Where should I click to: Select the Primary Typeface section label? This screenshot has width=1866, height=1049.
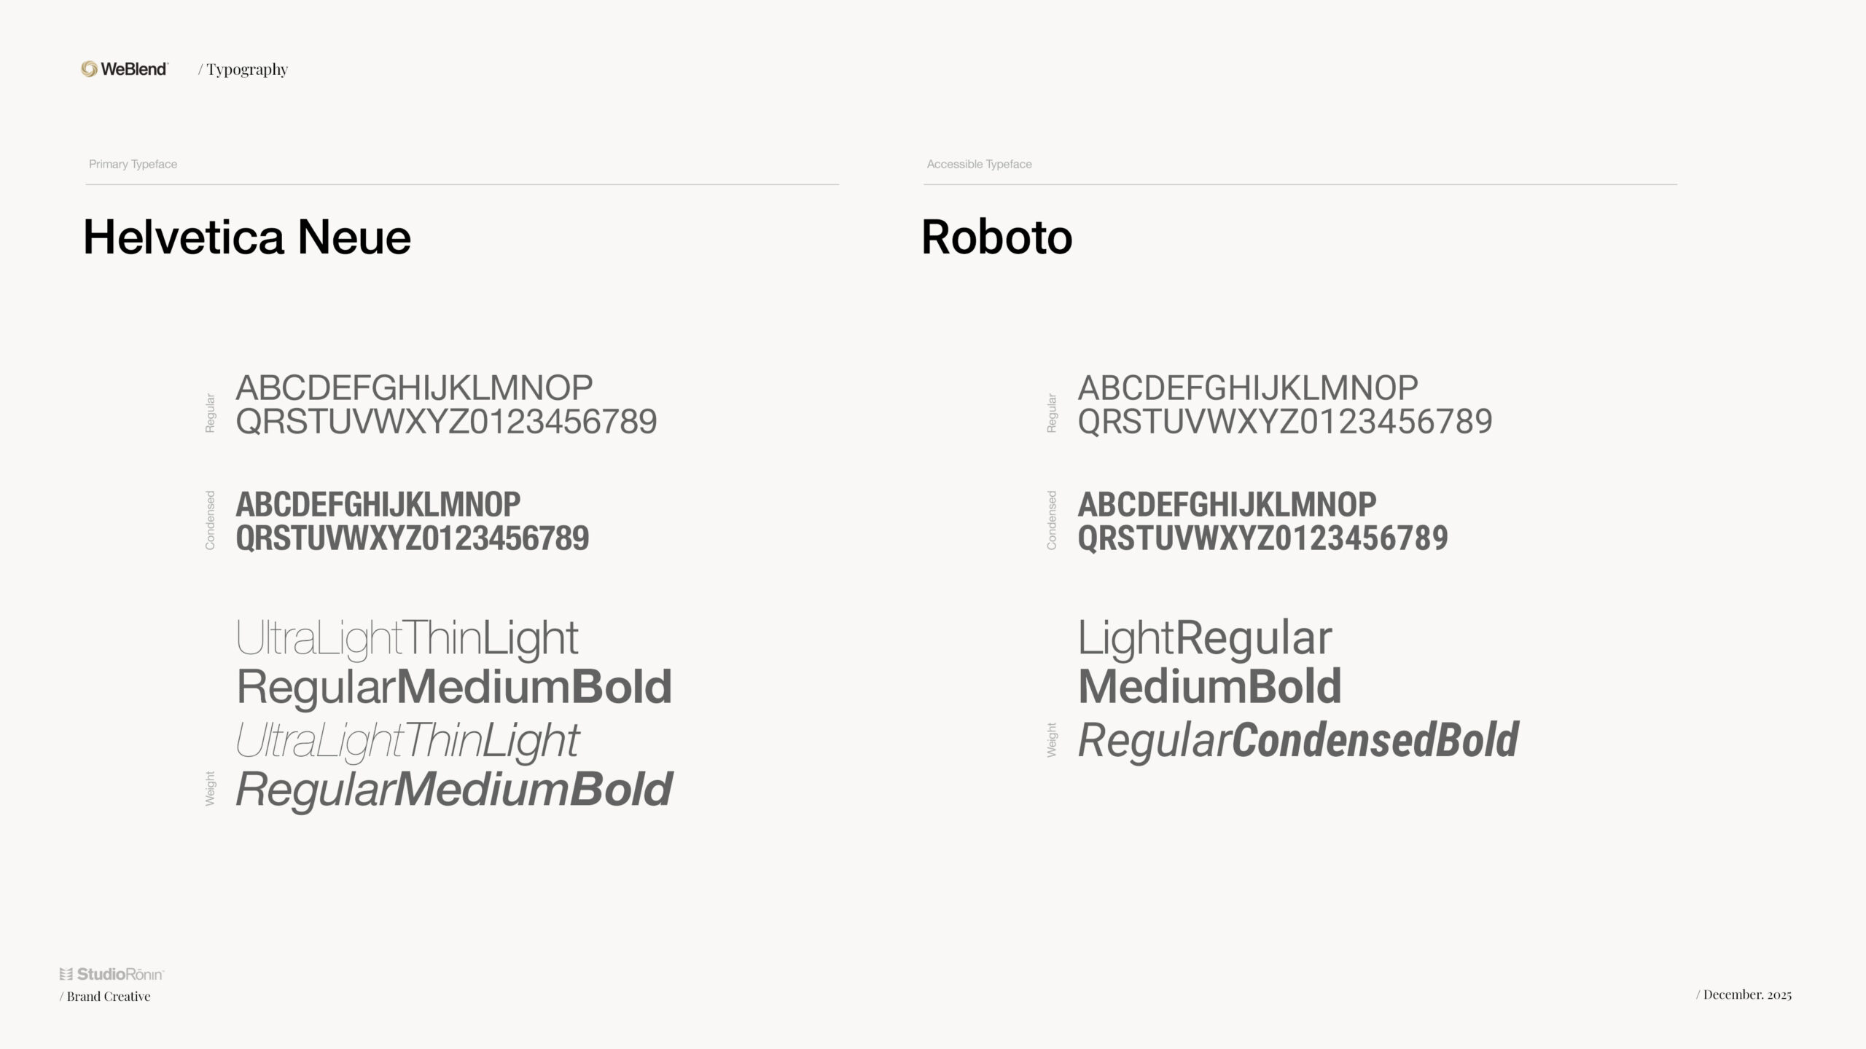click(x=133, y=164)
